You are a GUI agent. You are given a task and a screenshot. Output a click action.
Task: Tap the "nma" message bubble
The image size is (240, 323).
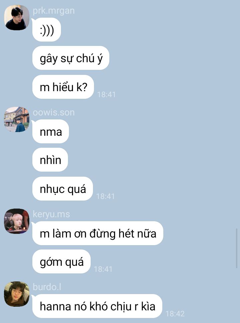coord(51,131)
